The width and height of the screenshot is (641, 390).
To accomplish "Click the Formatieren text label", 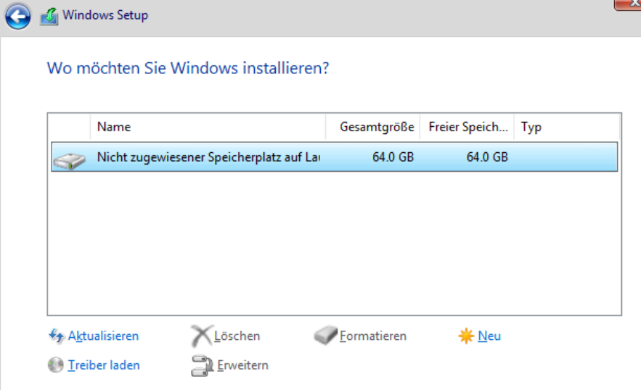I will pyautogui.click(x=373, y=336).
